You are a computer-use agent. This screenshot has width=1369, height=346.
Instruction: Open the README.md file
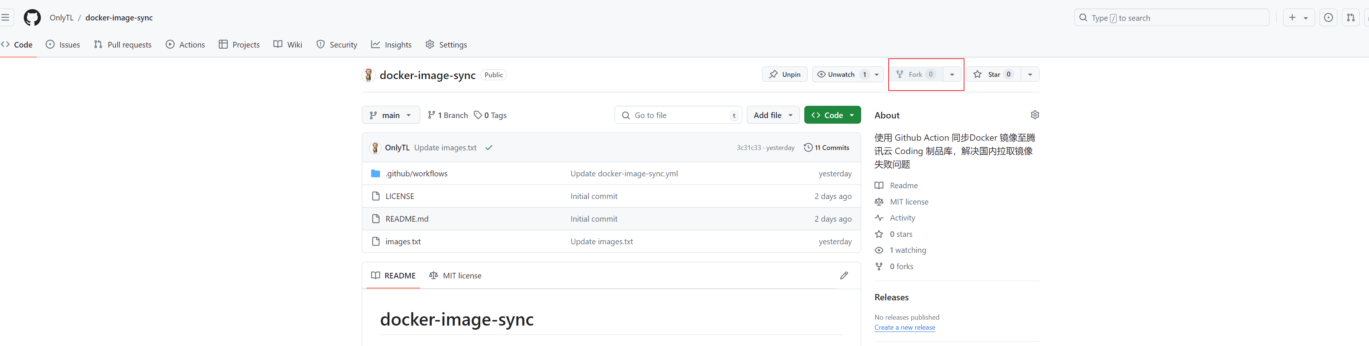[x=406, y=219]
